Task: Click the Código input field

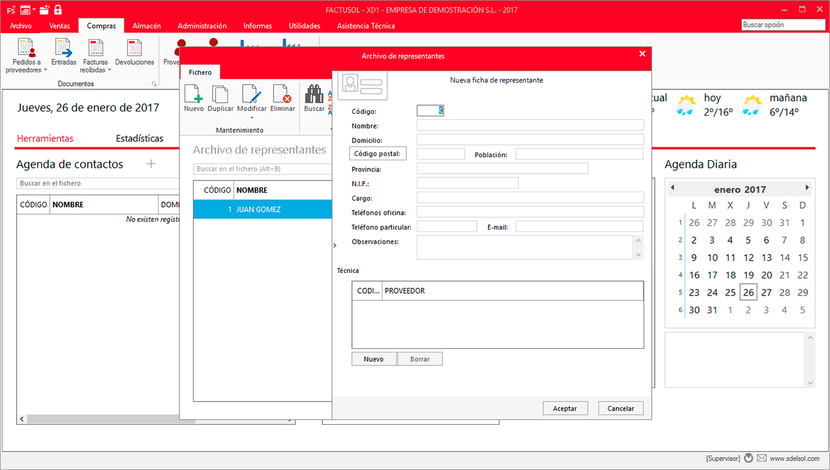Action: 430,111
